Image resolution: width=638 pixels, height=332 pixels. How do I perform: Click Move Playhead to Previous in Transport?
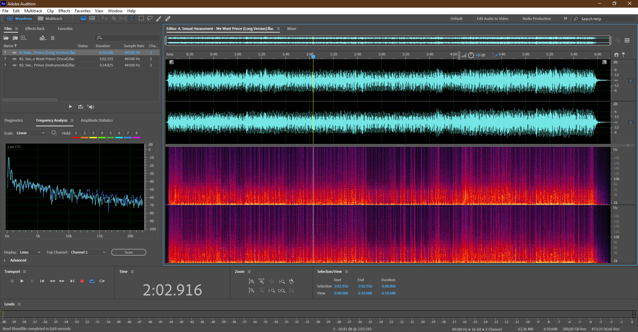point(42,281)
